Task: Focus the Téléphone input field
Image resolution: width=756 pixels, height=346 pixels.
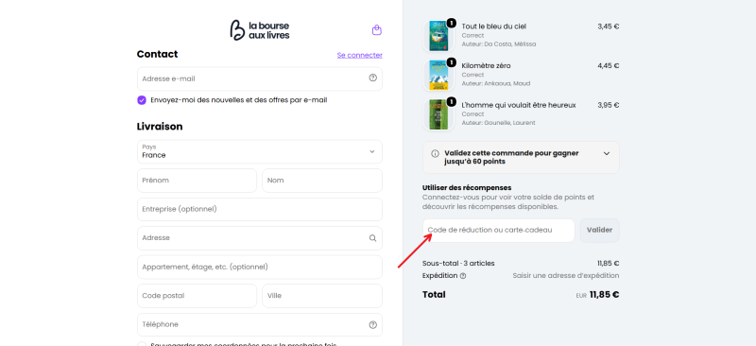Action: click(259, 325)
